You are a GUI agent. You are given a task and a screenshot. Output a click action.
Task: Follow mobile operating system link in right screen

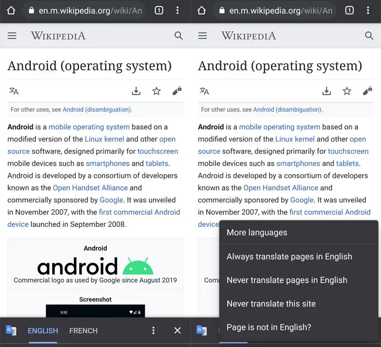click(x=280, y=127)
